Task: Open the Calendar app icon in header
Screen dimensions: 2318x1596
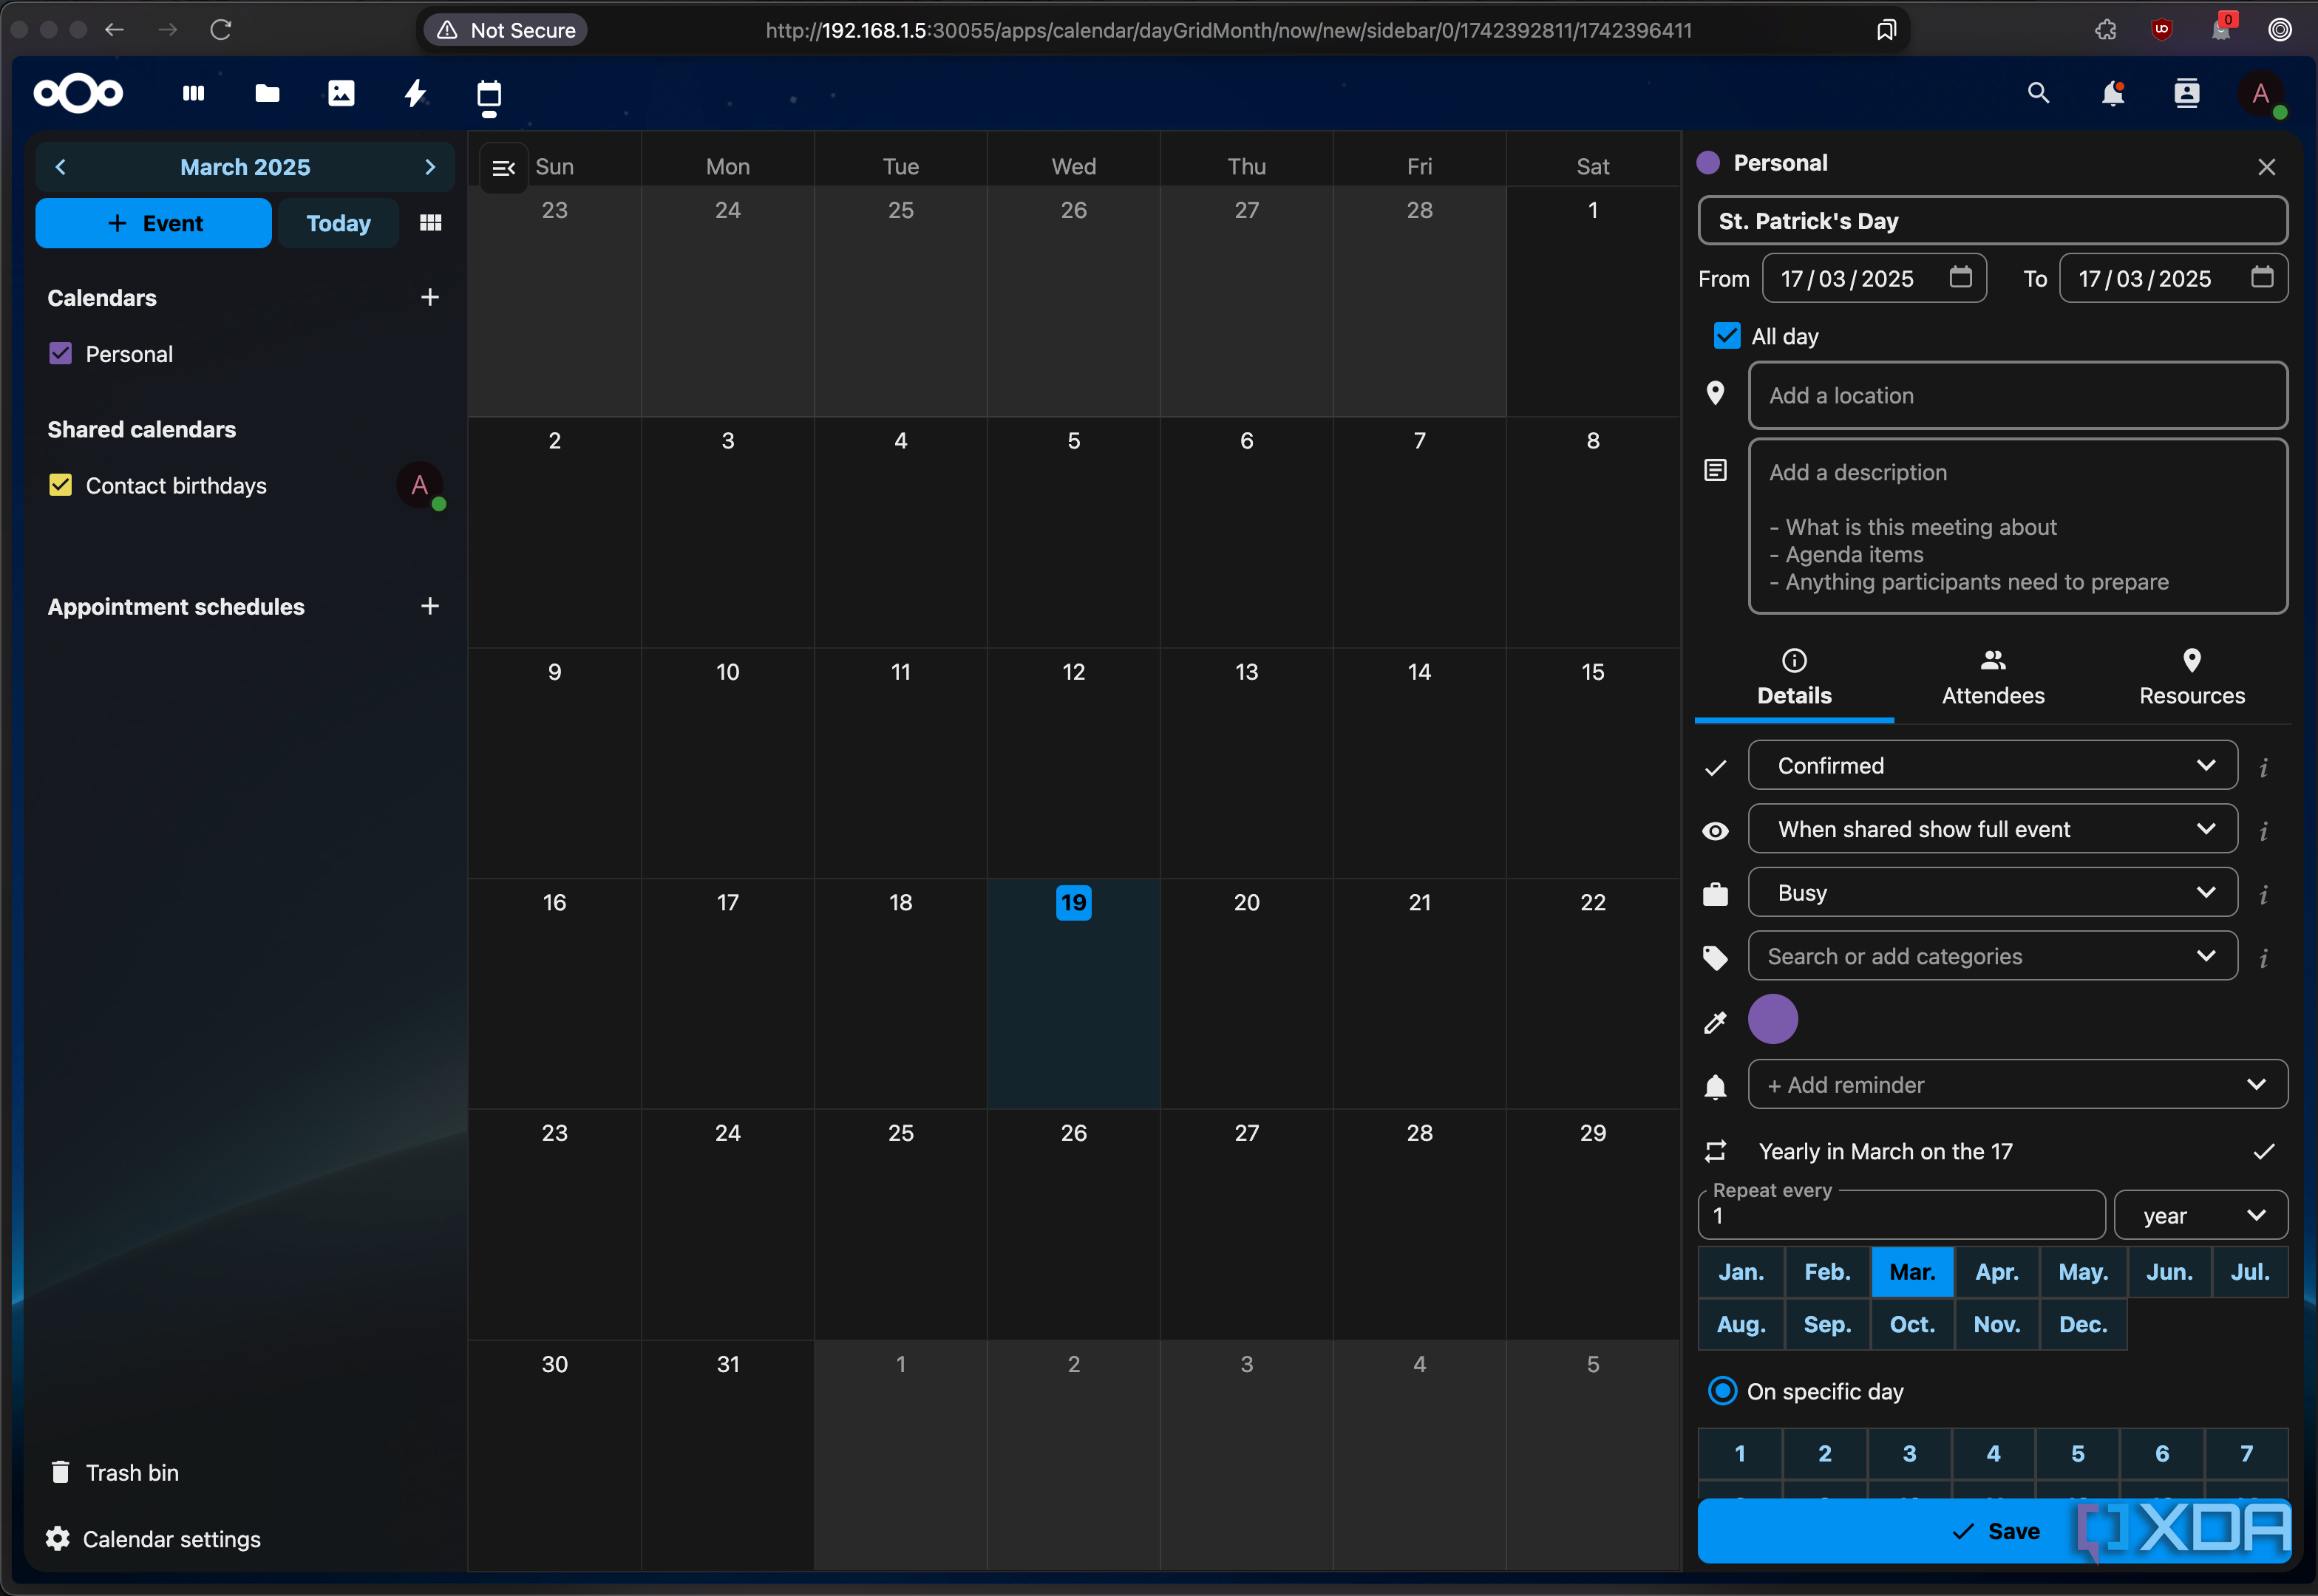Action: coord(489,95)
